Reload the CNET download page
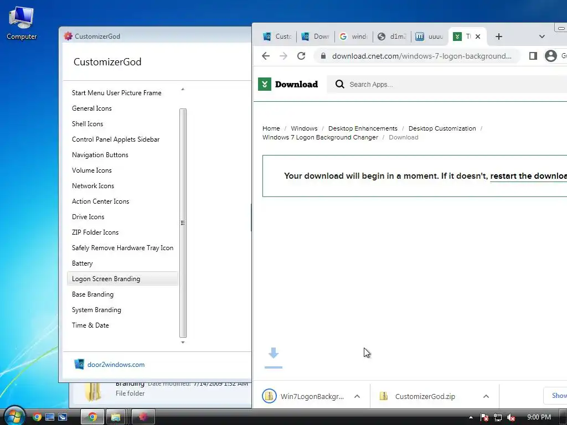 tap(301, 56)
